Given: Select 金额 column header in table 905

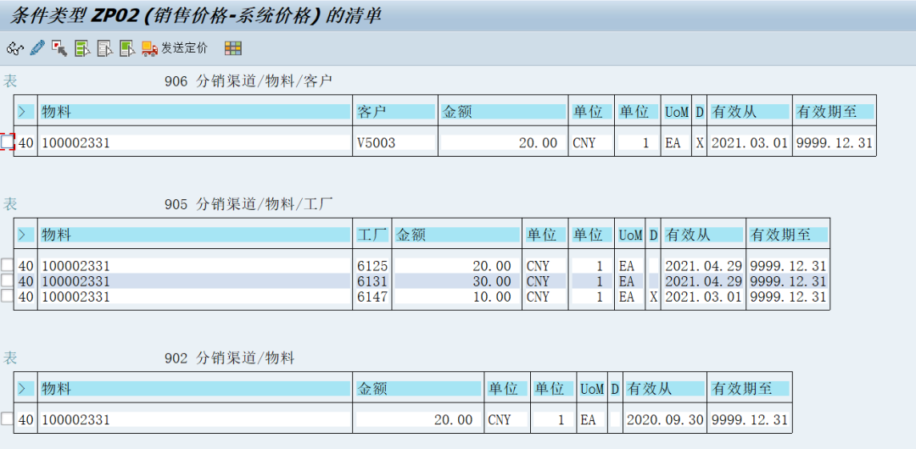Looking at the screenshot, I should [457, 235].
